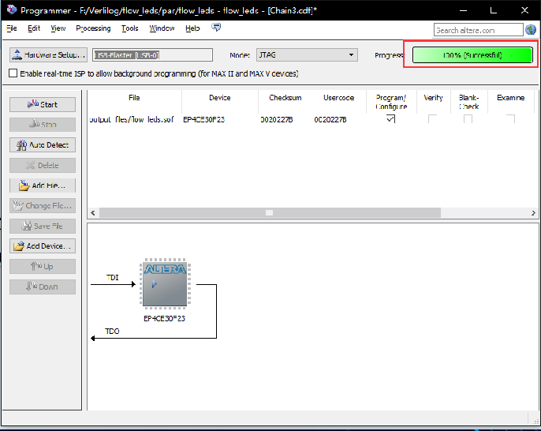Open the feedback speech-bubble icon in menu bar
This screenshot has height=431, width=541.
pyautogui.click(x=216, y=28)
